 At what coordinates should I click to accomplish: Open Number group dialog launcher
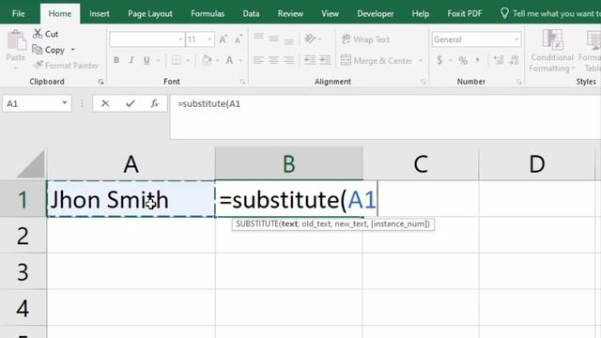[x=518, y=82]
